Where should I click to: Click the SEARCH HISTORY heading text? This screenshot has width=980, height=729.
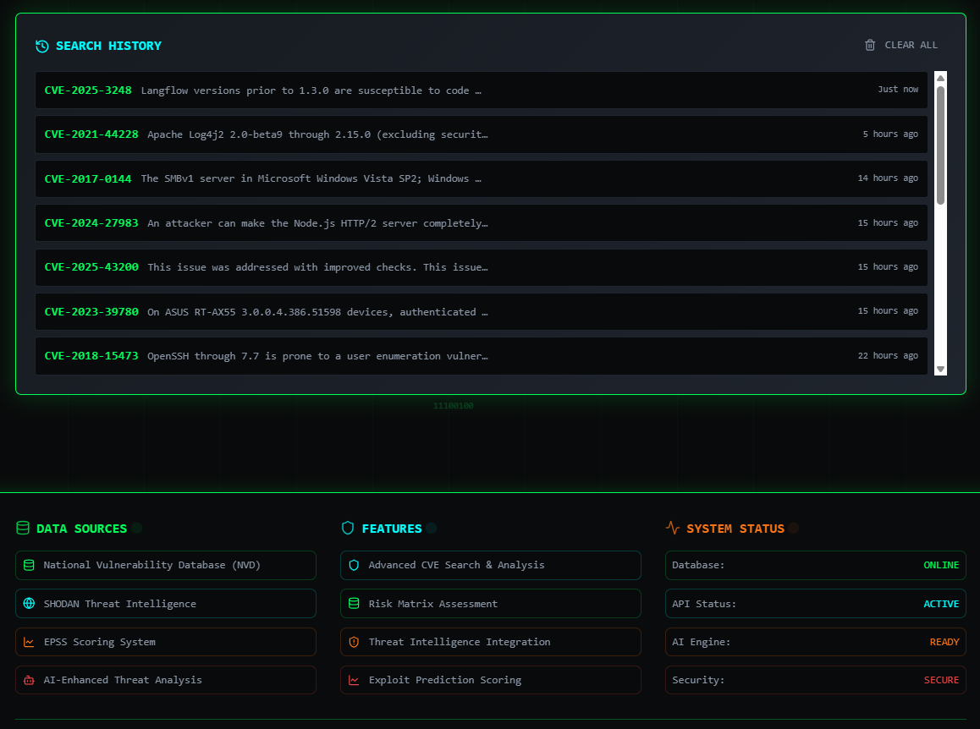(109, 46)
